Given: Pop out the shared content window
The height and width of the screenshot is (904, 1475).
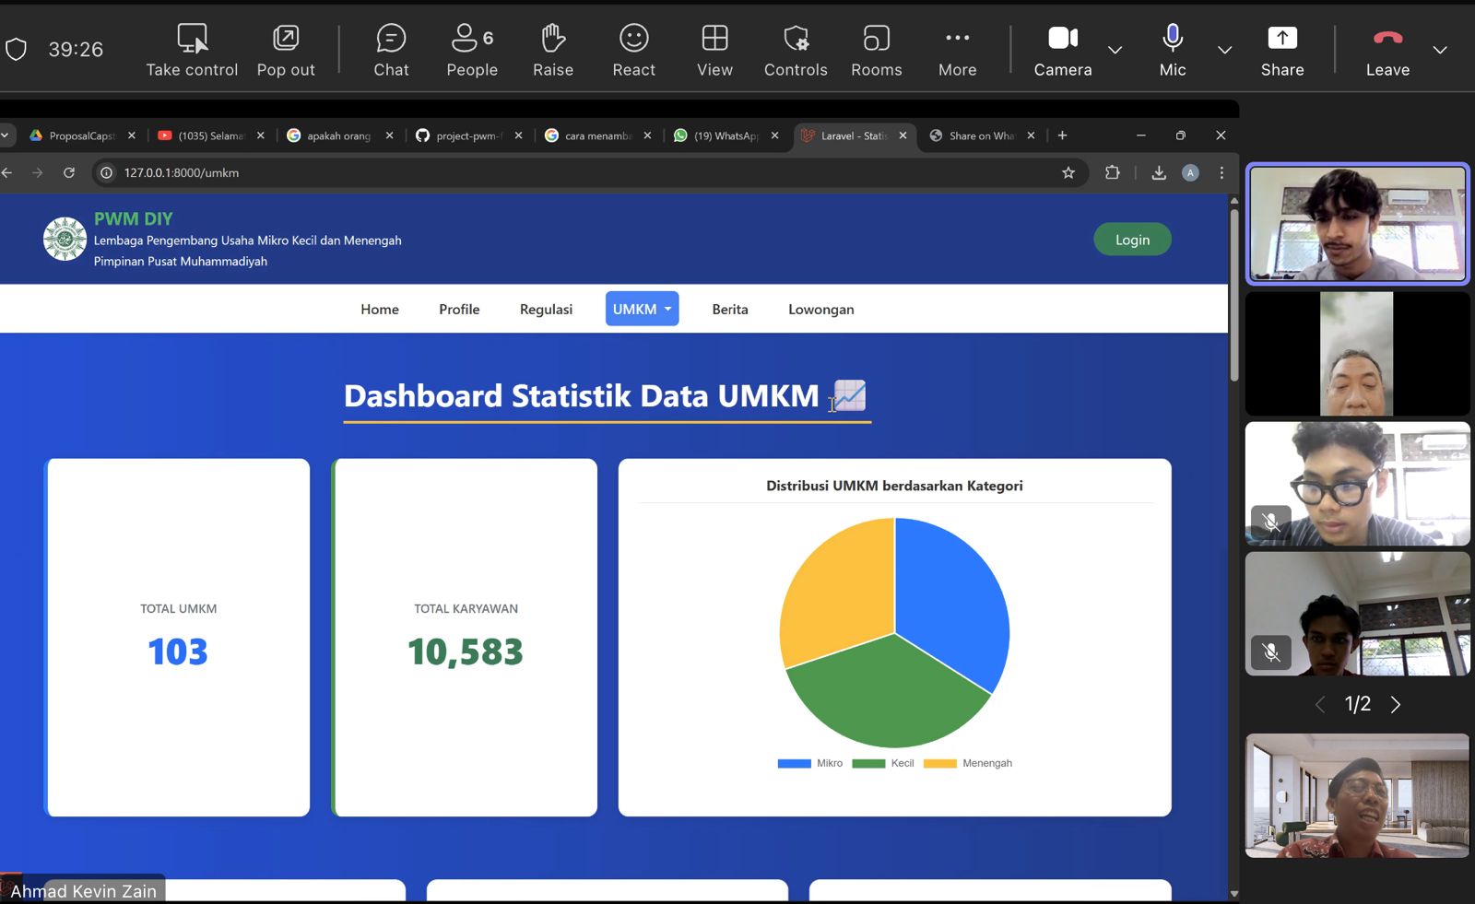Looking at the screenshot, I should click(286, 50).
